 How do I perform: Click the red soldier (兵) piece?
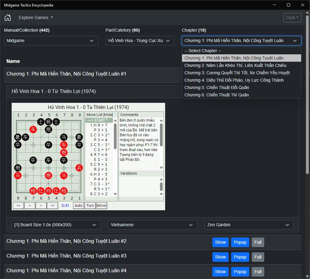pyautogui.click(x=79, y=168)
